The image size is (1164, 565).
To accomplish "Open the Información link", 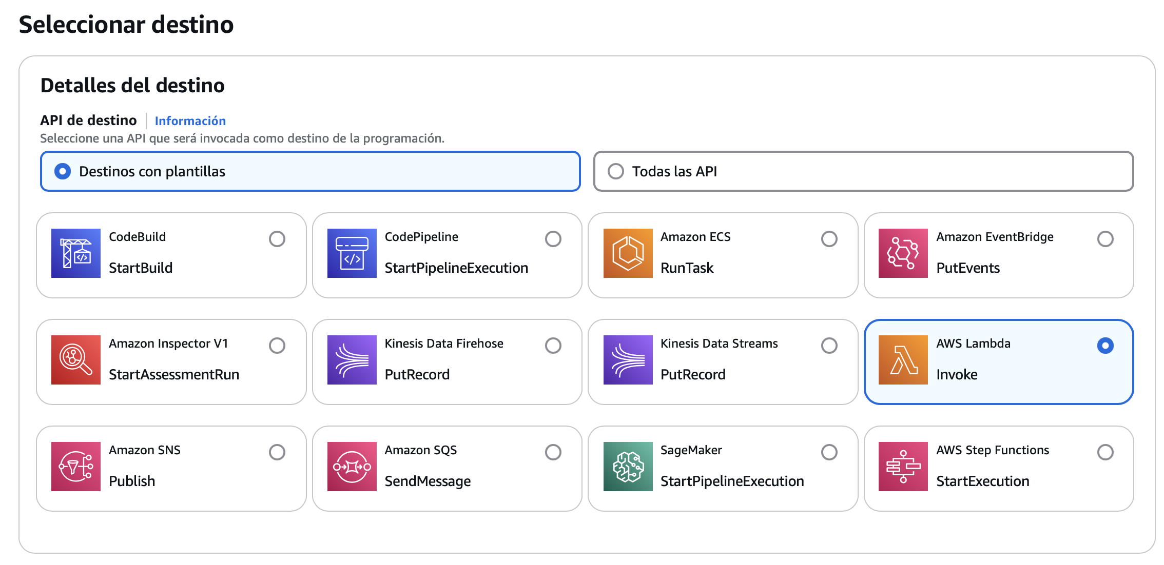I will tap(190, 120).
